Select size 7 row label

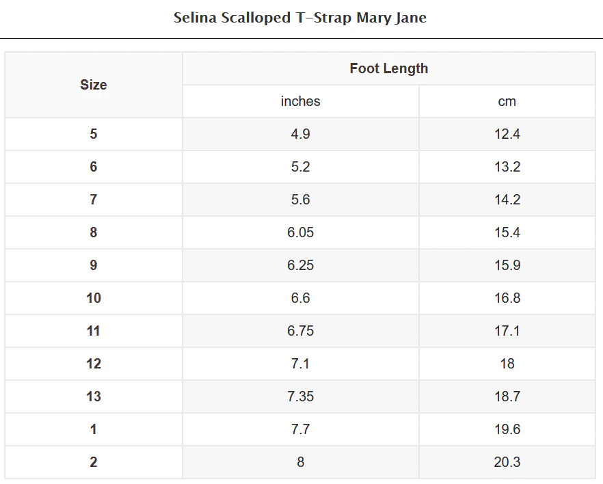pos(94,200)
